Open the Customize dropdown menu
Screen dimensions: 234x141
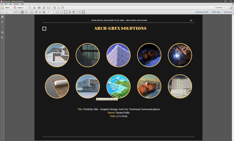(220, 8)
